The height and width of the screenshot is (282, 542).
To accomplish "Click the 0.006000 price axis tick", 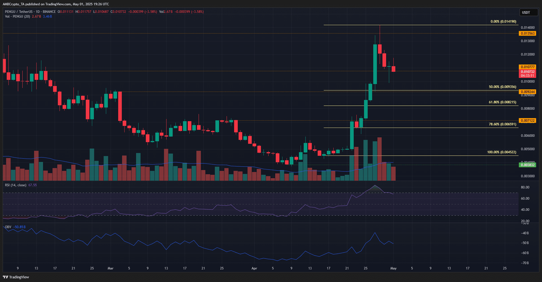I will pyautogui.click(x=528, y=136).
